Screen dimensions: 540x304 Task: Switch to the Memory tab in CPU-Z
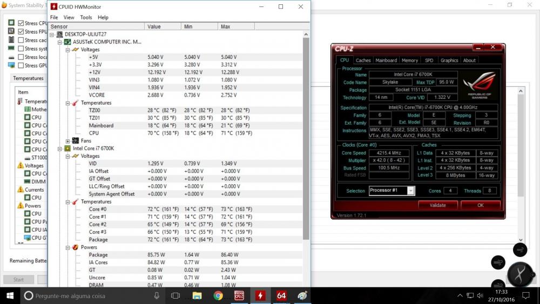[409, 60]
